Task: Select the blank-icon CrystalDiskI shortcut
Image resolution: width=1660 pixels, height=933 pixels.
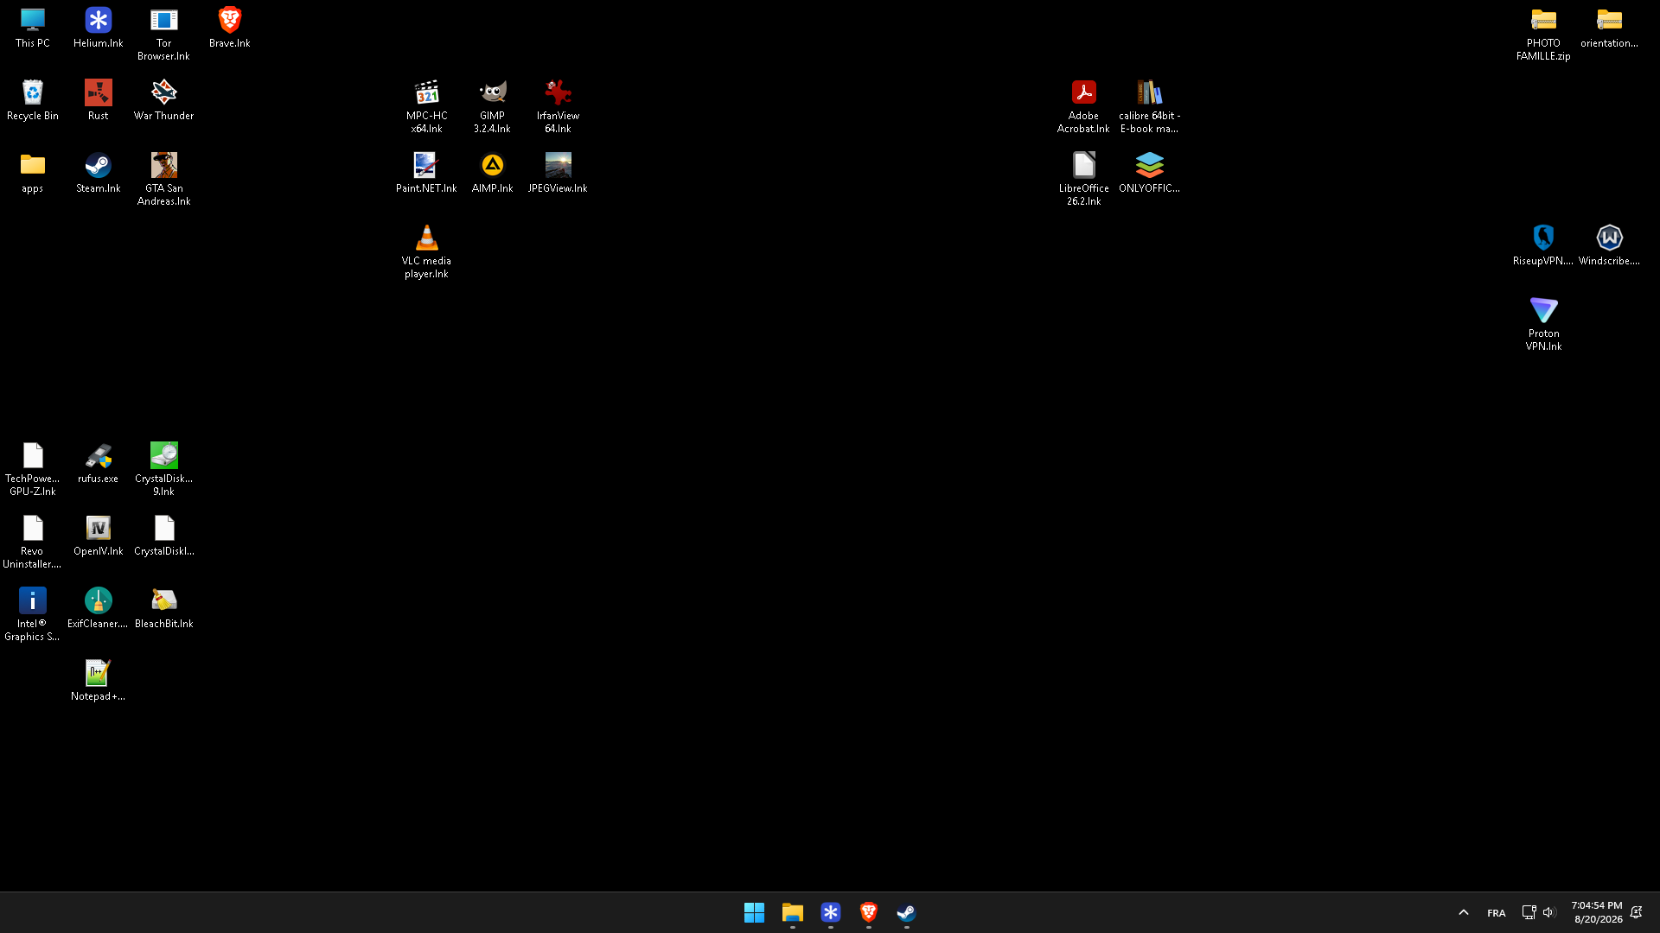Action: click(163, 536)
